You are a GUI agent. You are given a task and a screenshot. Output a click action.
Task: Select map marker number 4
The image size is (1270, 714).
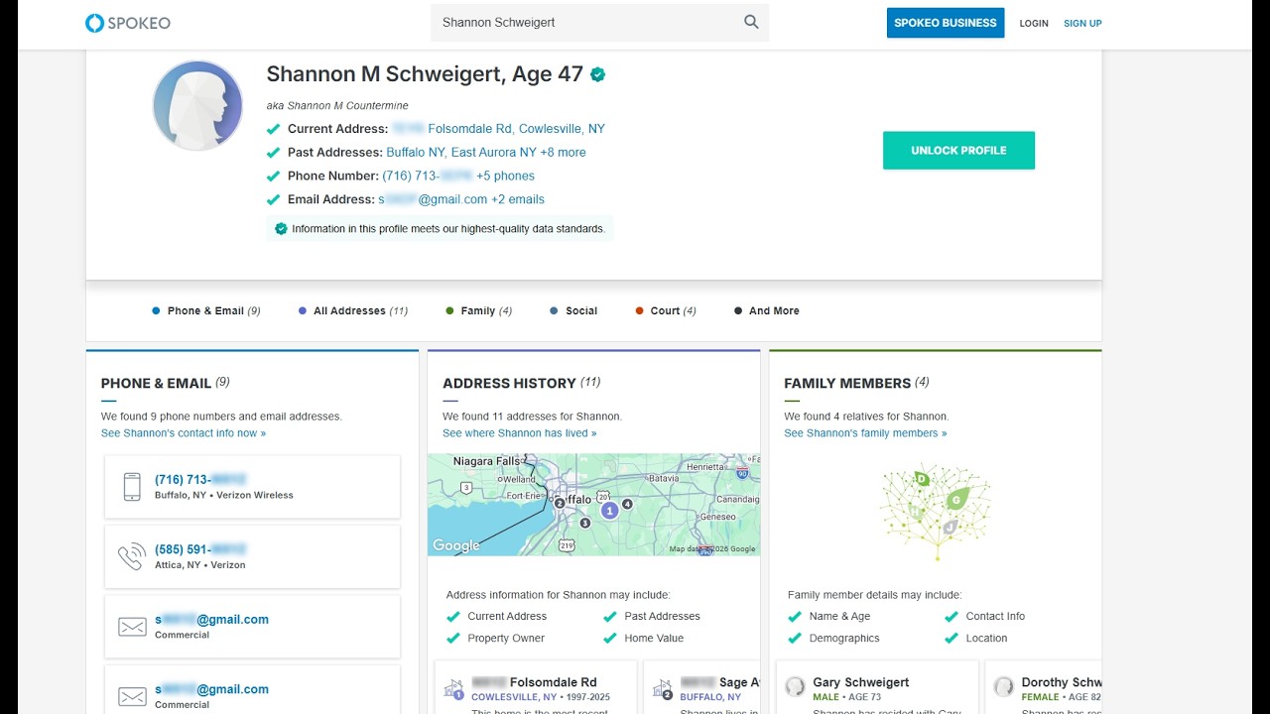[x=627, y=504]
